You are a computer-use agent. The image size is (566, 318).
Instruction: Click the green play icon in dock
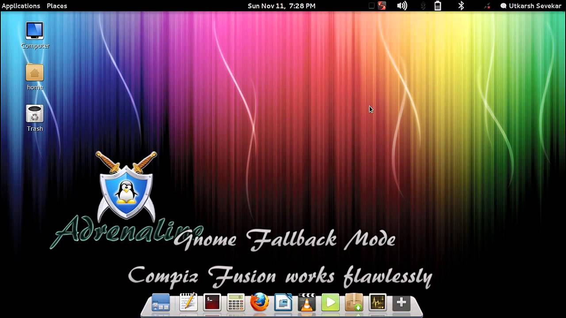click(330, 303)
